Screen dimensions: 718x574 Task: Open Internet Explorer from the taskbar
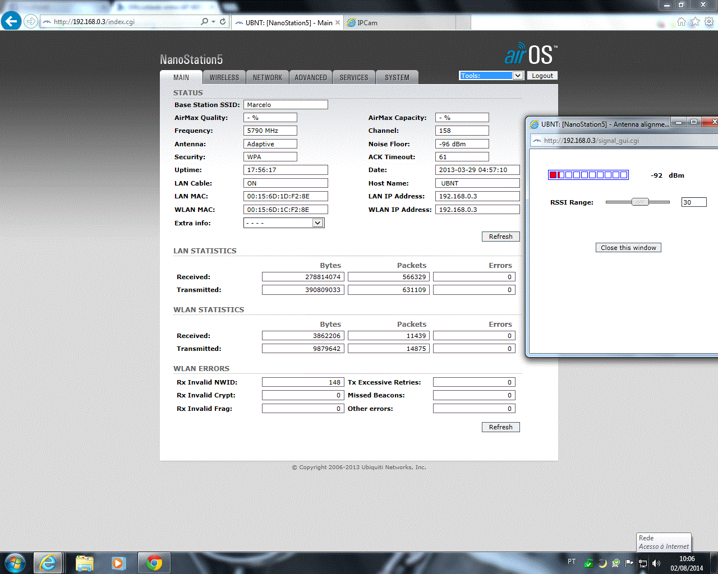(x=48, y=562)
